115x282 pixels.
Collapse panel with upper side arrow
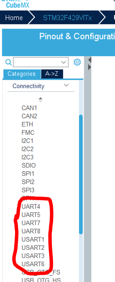(x=90, y=60)
